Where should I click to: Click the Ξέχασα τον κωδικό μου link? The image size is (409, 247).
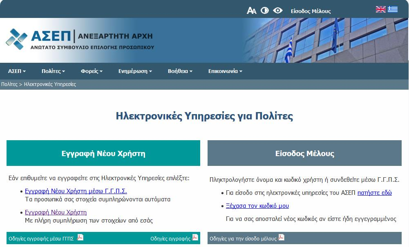click(x=257, y=205)
